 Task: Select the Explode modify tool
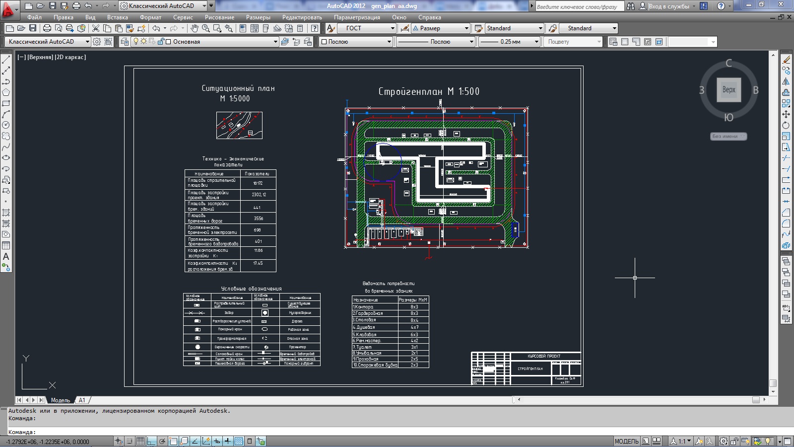tap(786, 245)
